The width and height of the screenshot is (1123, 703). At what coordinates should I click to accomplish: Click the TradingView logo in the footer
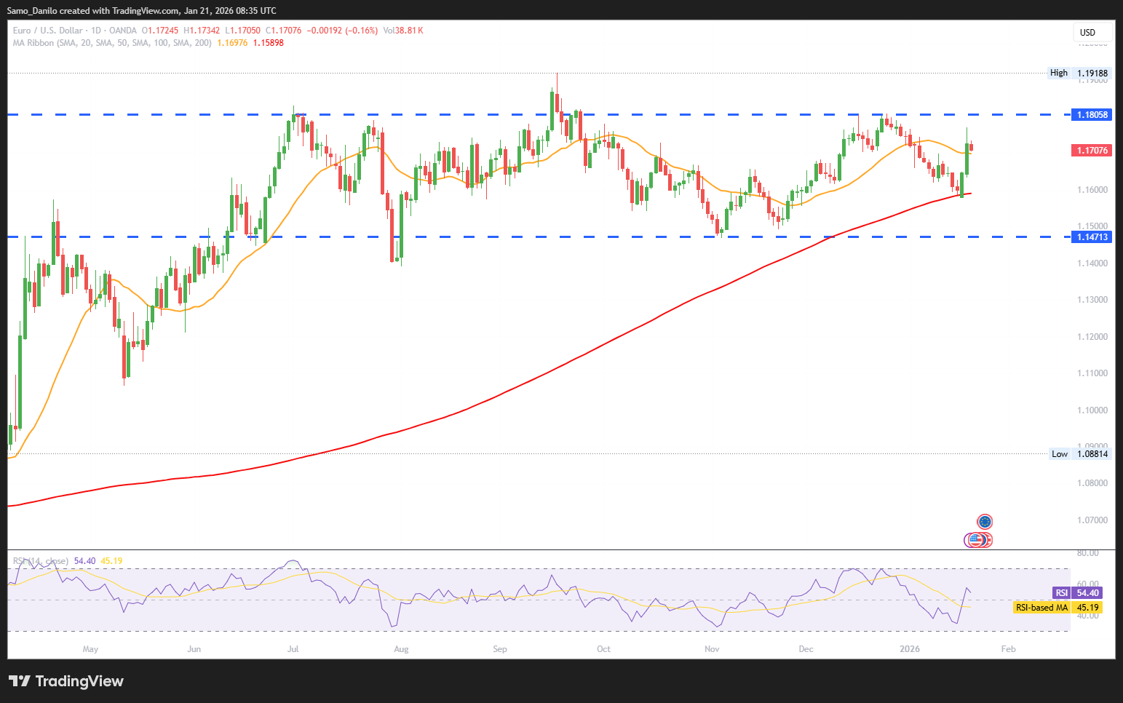[x=66, y=681]
